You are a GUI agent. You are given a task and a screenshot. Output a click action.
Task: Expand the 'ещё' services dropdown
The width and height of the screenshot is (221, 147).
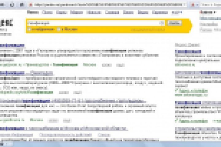(177, 13)
